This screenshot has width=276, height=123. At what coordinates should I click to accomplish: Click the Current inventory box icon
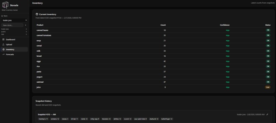[37, 14]
